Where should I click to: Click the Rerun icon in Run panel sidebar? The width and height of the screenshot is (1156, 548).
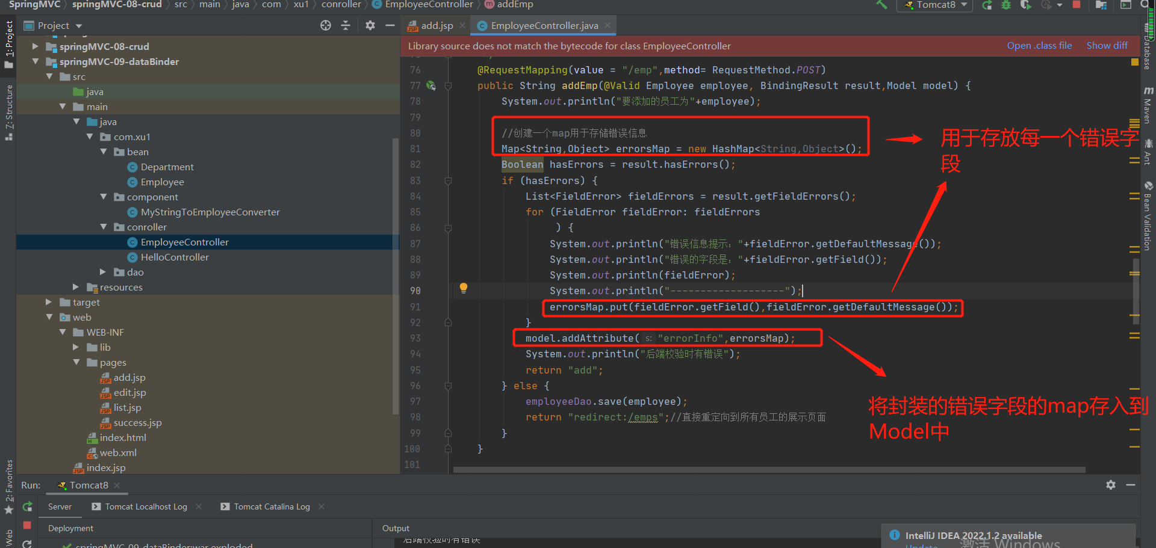[x=27, y=506]
